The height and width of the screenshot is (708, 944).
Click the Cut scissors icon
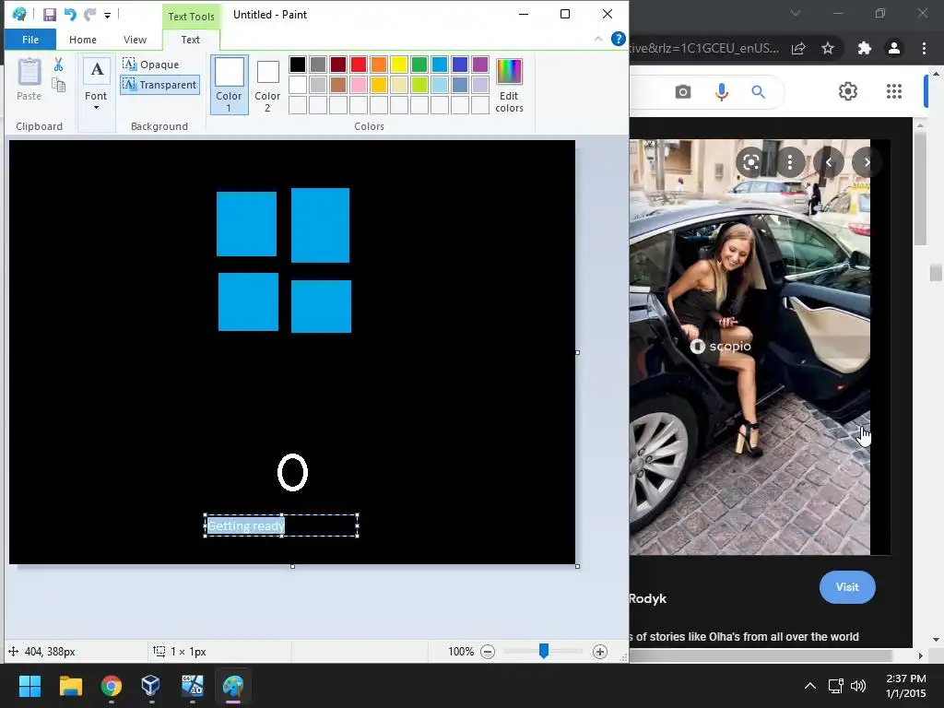[x=58, y=65]
